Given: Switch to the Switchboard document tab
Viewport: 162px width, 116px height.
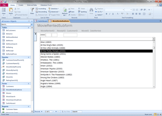Looking at the screenshot, I should coord(41,21).
